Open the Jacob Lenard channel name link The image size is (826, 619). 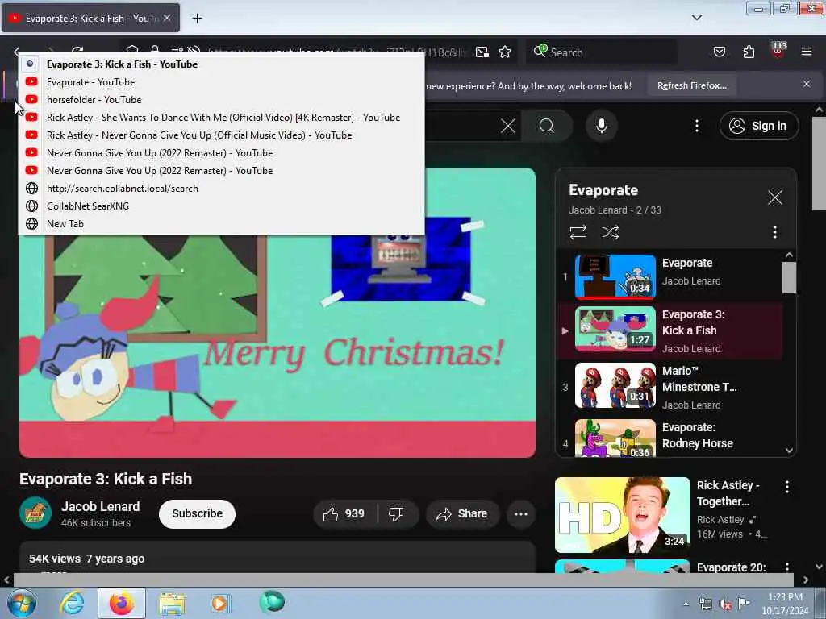(100, 506)
